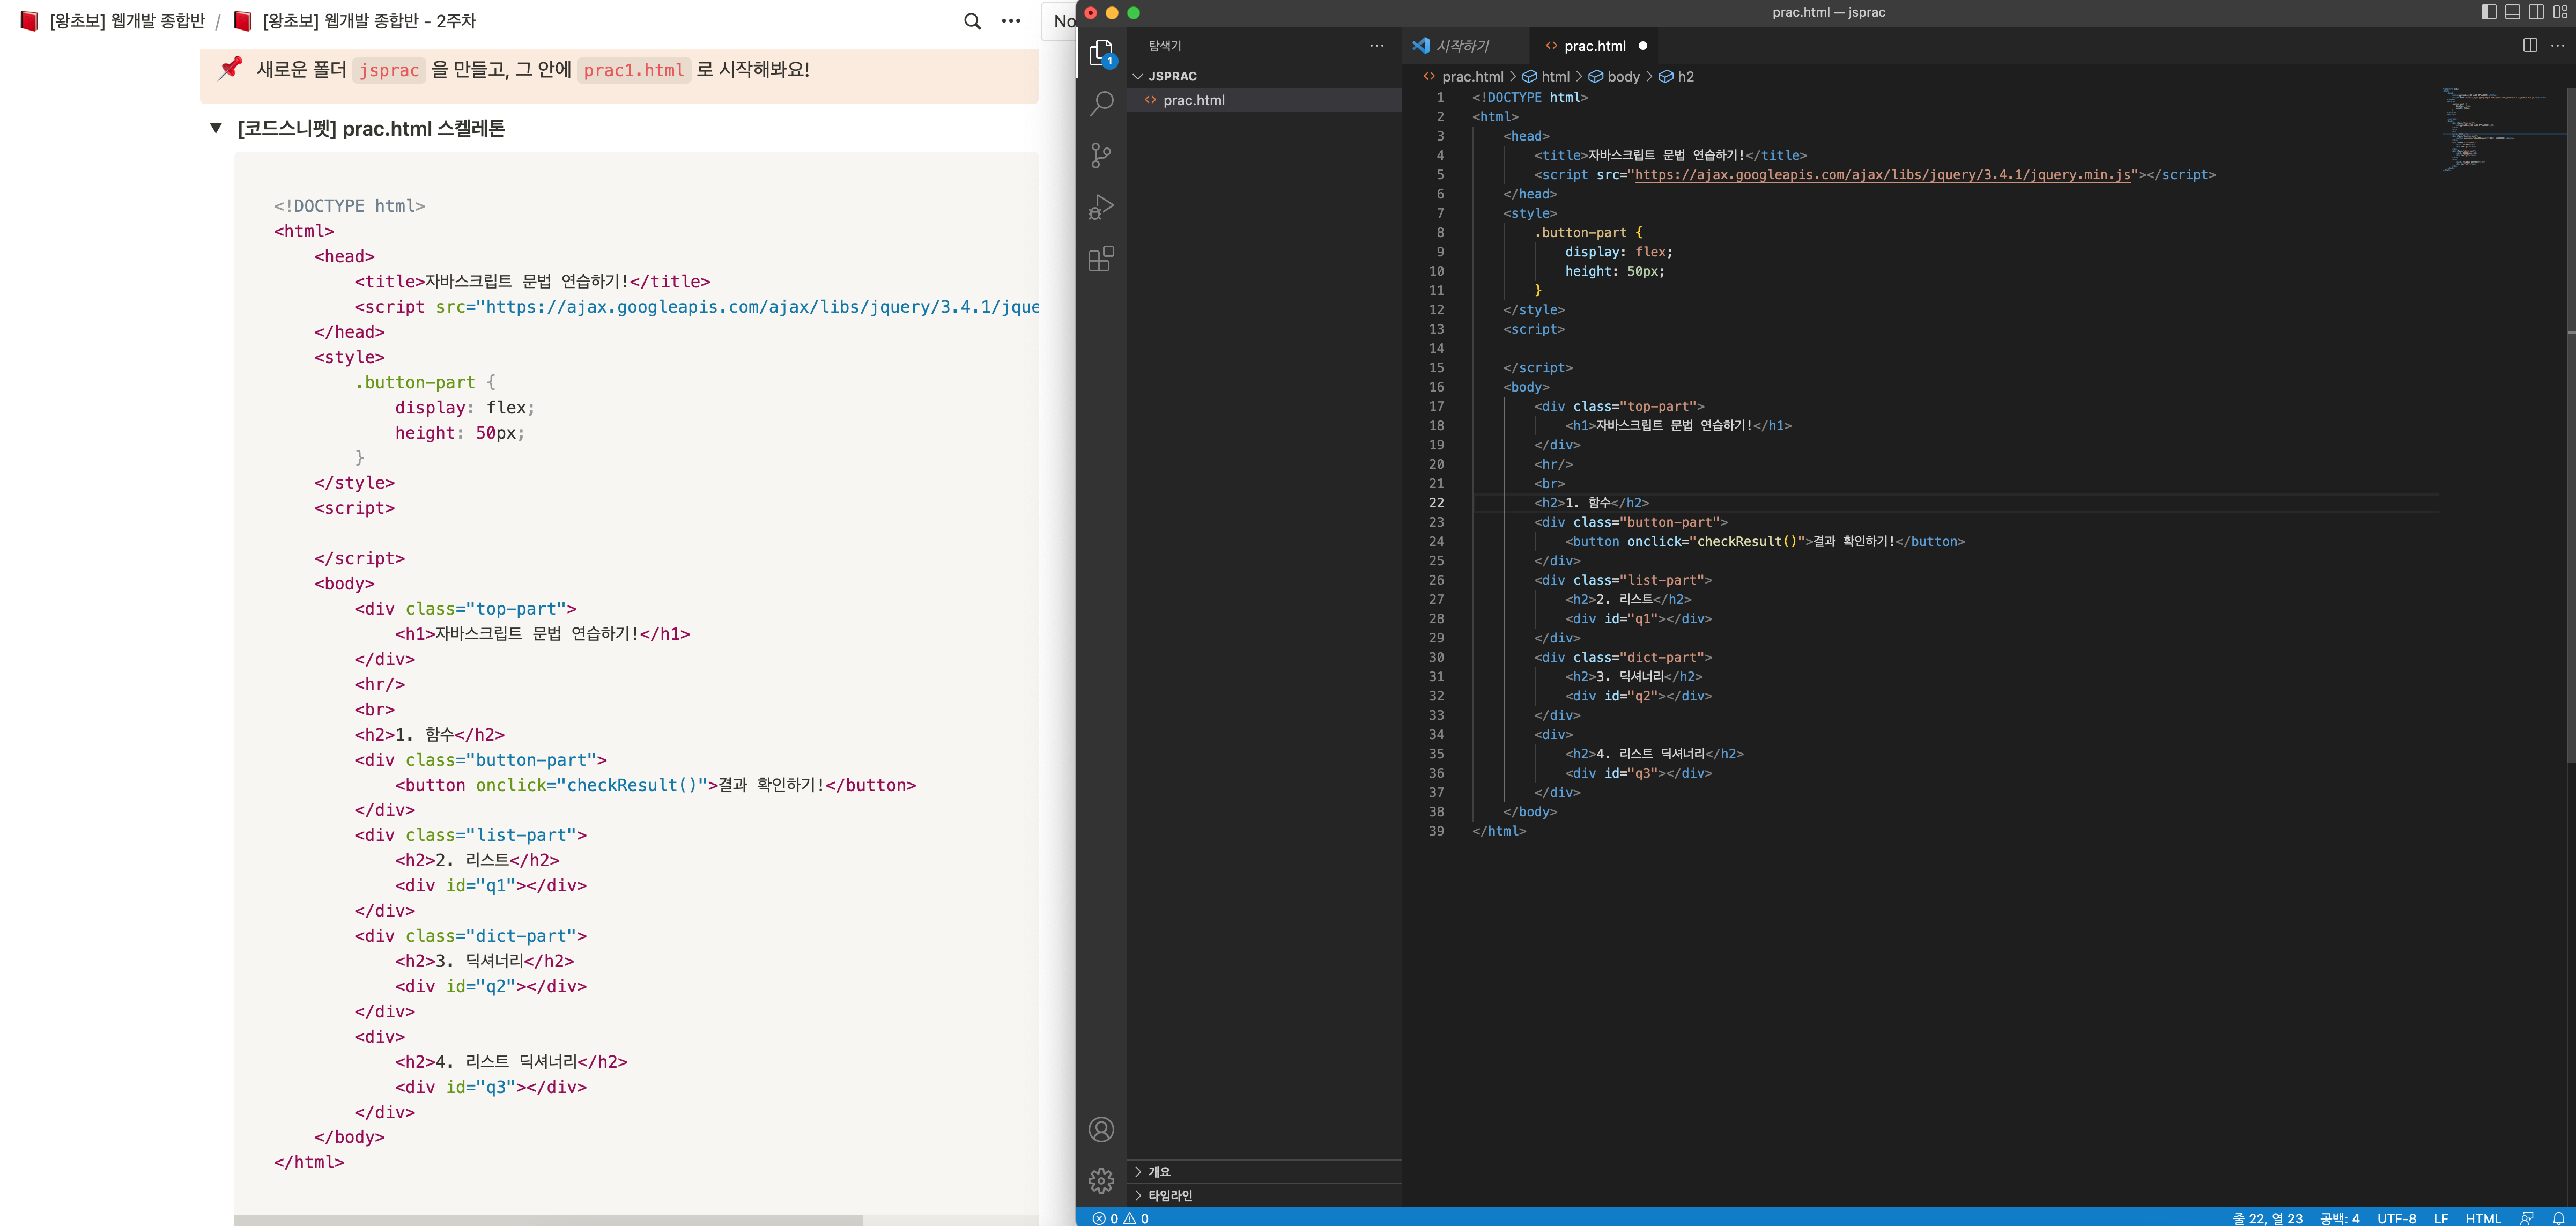The width and height of the screenshot is (2576, 1226).
Task: Open the Search view in VS Code
Action: click(1101, 104)
